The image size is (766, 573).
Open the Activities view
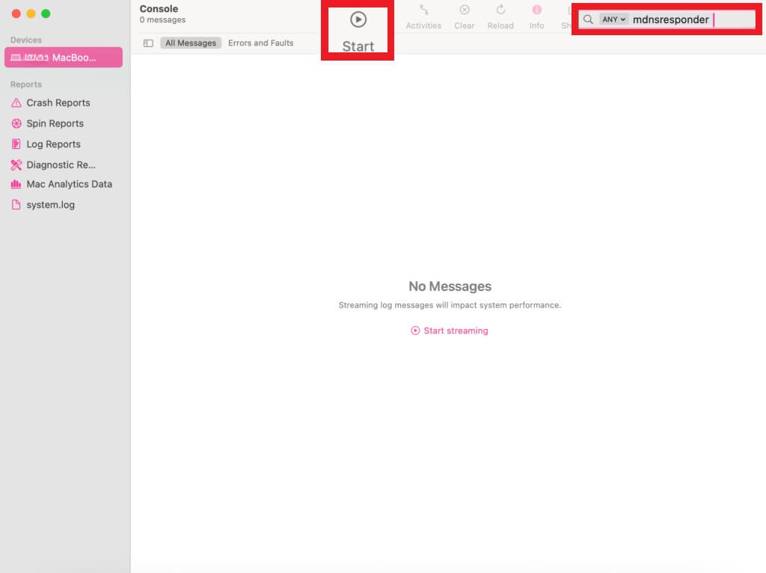(423, 15)
